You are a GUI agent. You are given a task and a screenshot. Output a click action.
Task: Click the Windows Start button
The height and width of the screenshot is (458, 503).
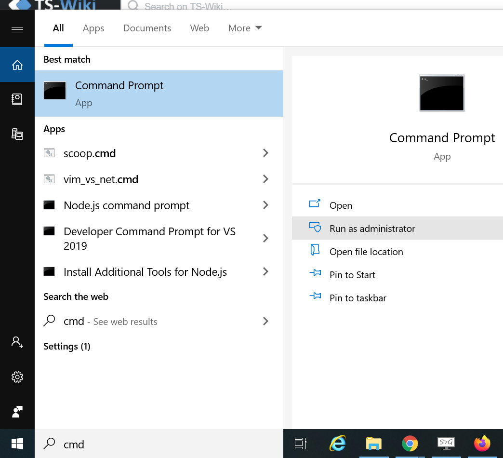pyautogui.click(x=17, y=444)
